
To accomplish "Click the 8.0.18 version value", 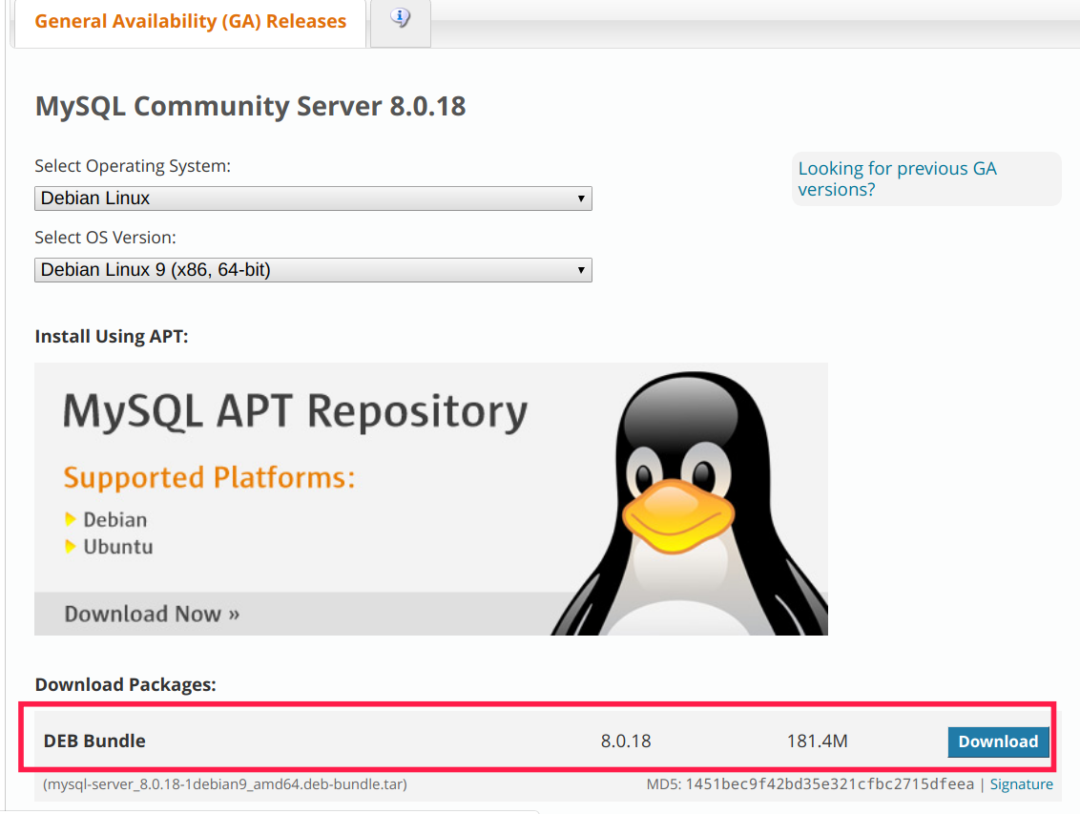I will click(626, 741).
